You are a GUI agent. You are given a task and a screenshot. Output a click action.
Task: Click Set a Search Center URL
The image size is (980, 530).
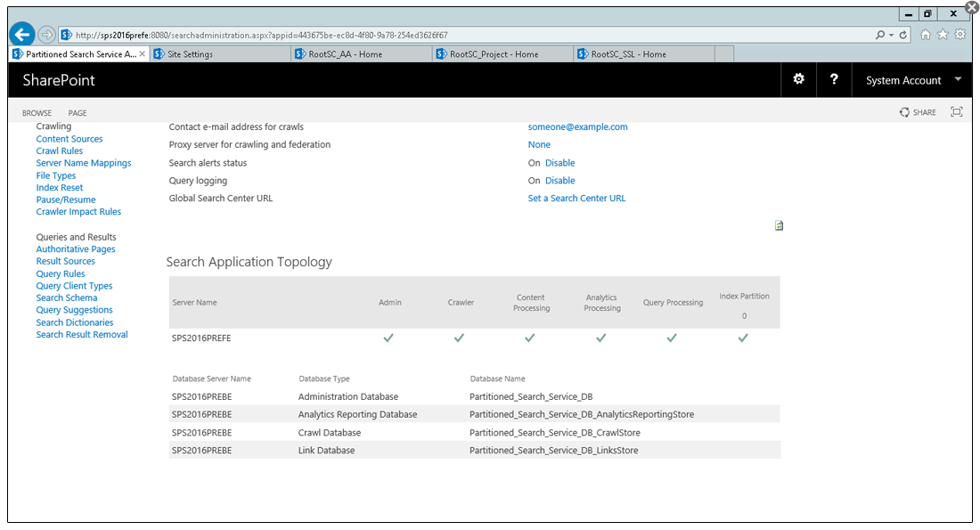pos(577,198)
